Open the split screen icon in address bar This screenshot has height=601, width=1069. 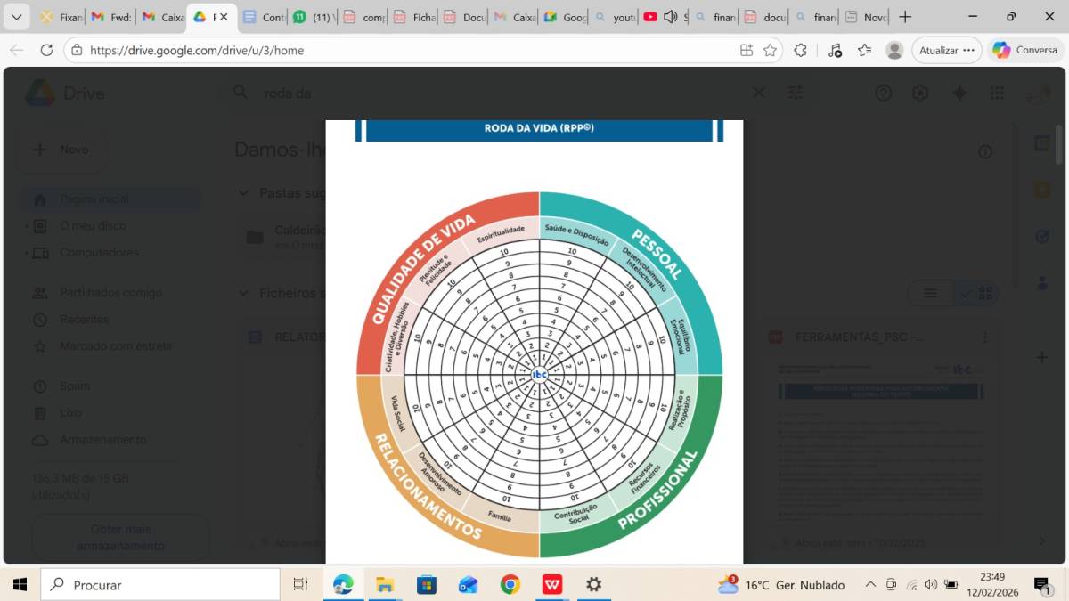[x=747, y=51]
